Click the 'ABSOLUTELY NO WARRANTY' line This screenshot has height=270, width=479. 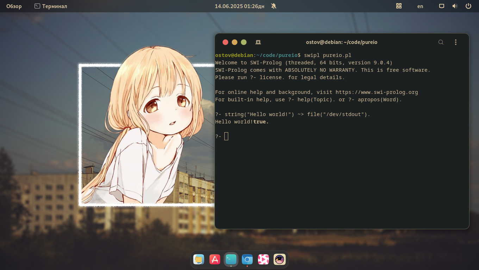(323, 70)
